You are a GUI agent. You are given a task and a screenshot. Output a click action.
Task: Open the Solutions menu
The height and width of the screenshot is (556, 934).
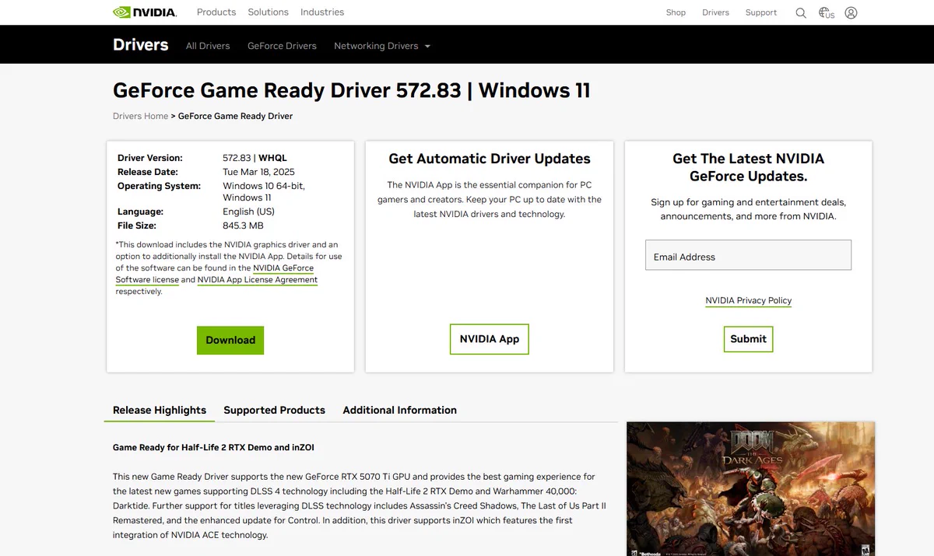(268, 12)
